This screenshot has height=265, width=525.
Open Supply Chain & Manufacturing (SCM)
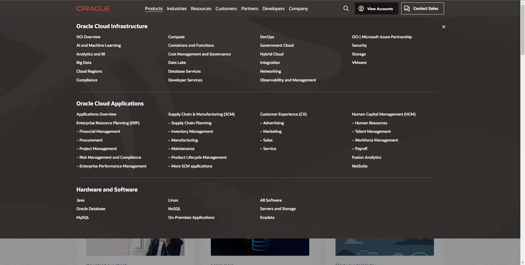(x=201, y=114)
